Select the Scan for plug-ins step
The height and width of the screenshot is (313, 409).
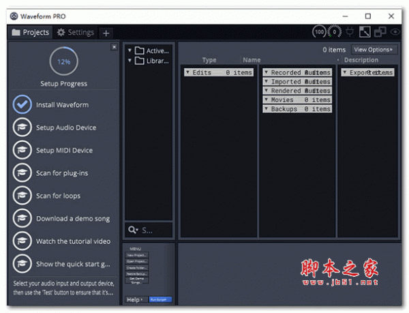[62, 173]
